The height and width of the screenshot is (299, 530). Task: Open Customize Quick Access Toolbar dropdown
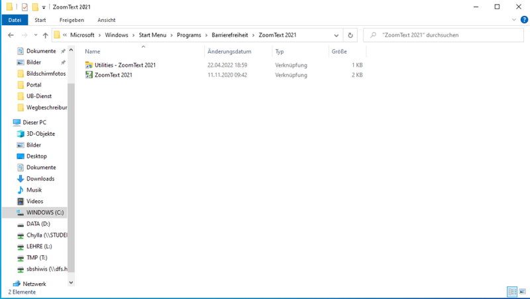[44, 7]
